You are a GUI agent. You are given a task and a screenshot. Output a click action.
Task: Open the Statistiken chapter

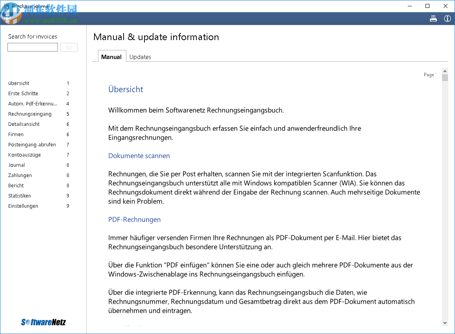20,196
